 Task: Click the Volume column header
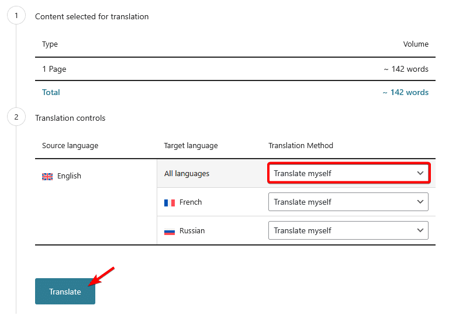pos(416,44)
